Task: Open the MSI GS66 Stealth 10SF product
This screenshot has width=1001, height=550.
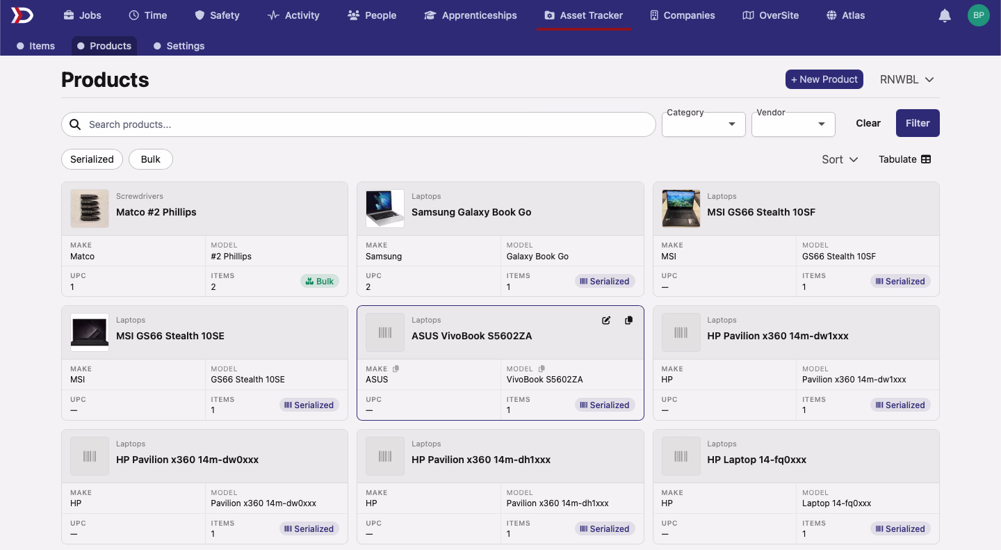Action: click(761, 212)
